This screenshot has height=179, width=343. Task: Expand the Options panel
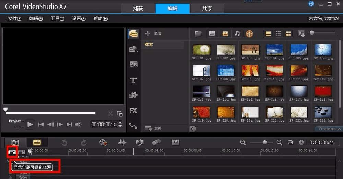point(329,129)
